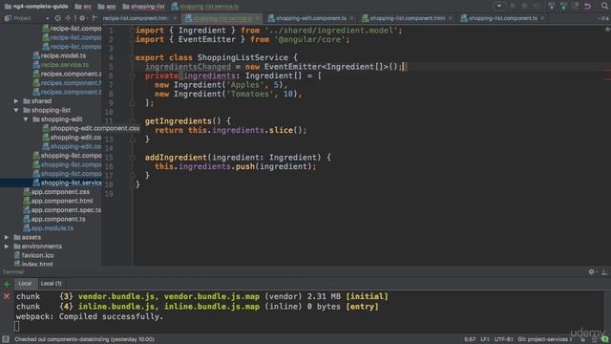Open Project panel settings gear

pos(82,18)
